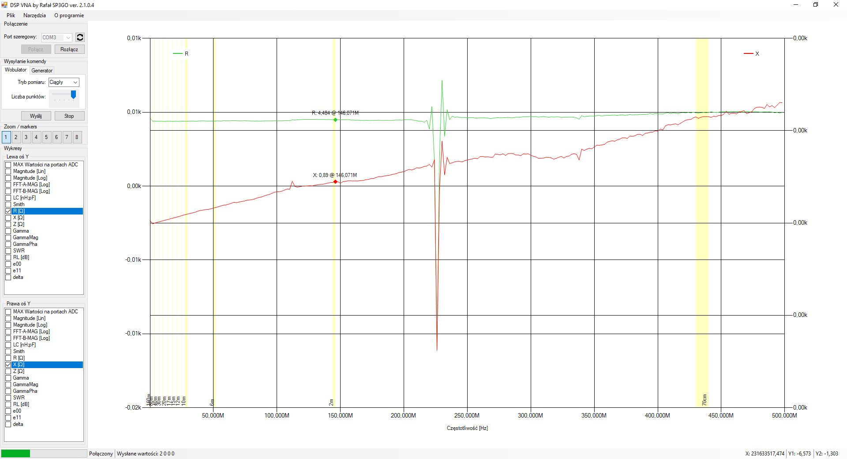The image size is (847, 459).
Task: Open the COM3 serial port dropdown
Action: coord(57,38)
